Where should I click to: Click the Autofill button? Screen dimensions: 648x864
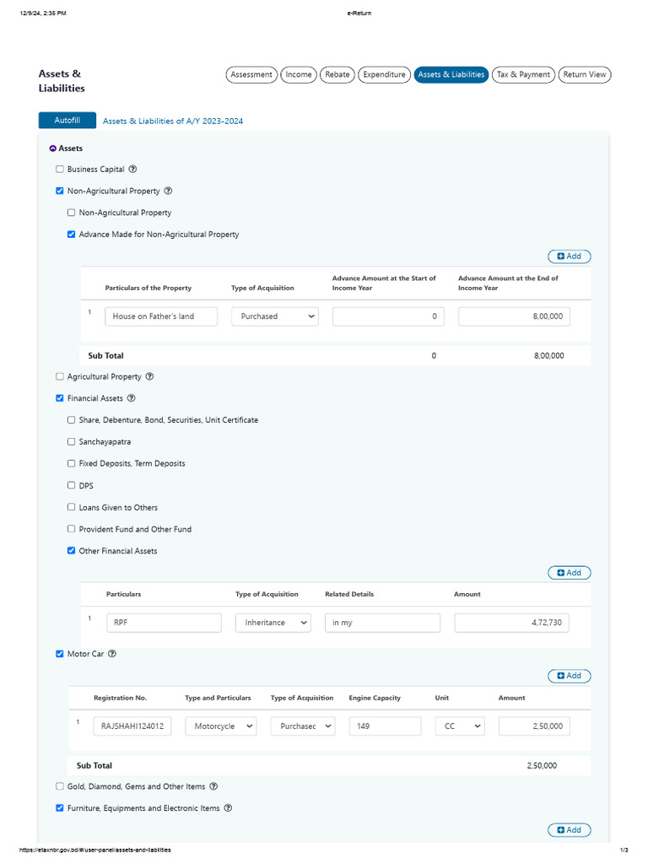[67, 120]
